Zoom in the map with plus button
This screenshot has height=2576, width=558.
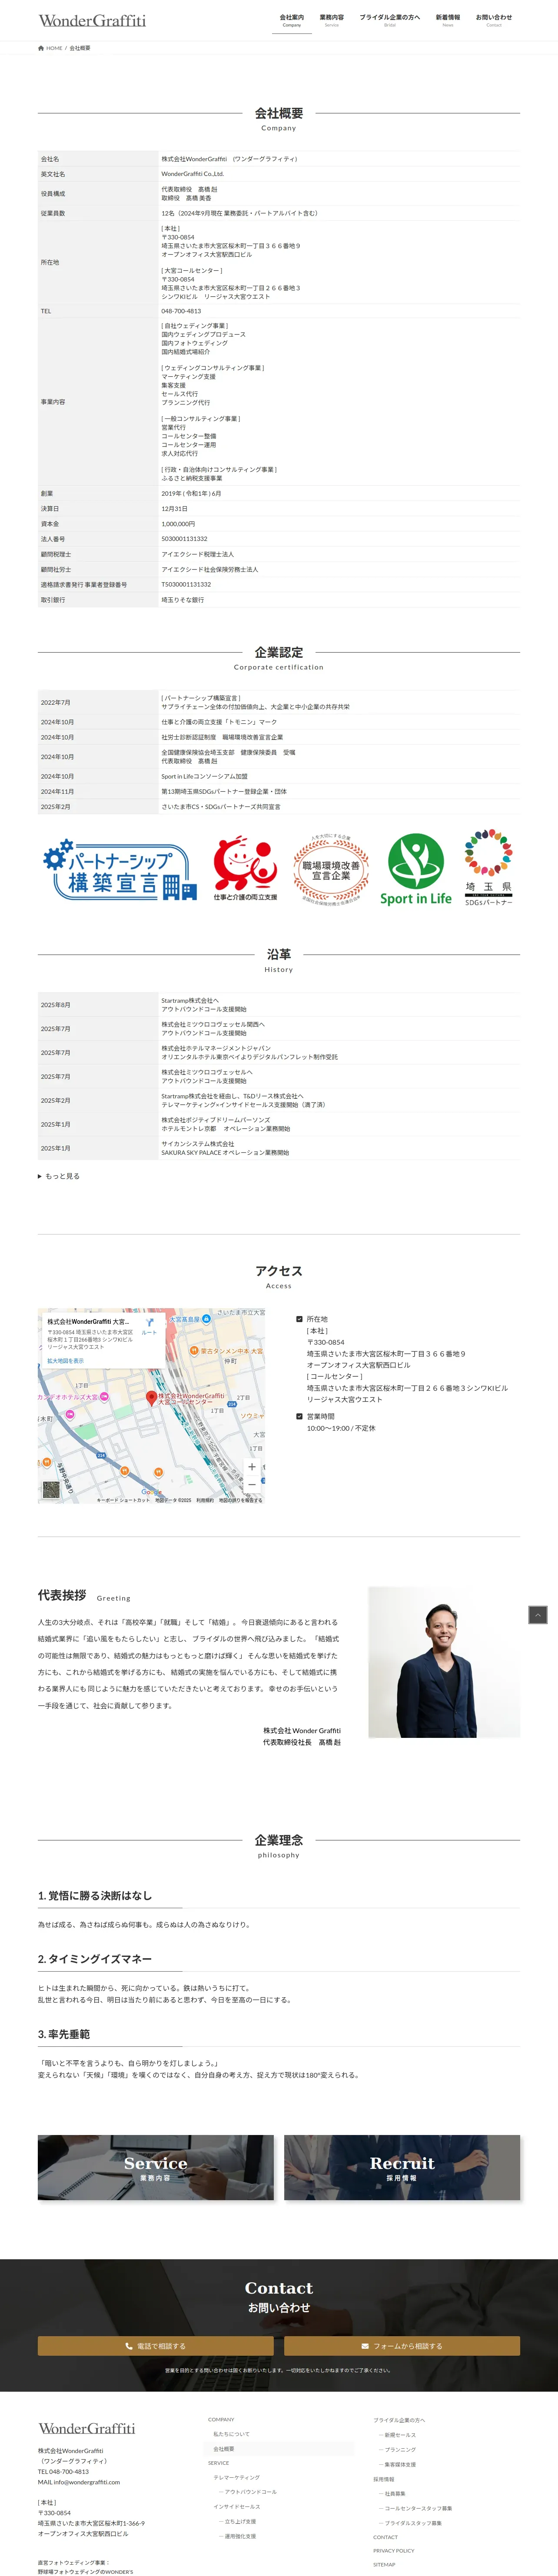coord(251,1466)
